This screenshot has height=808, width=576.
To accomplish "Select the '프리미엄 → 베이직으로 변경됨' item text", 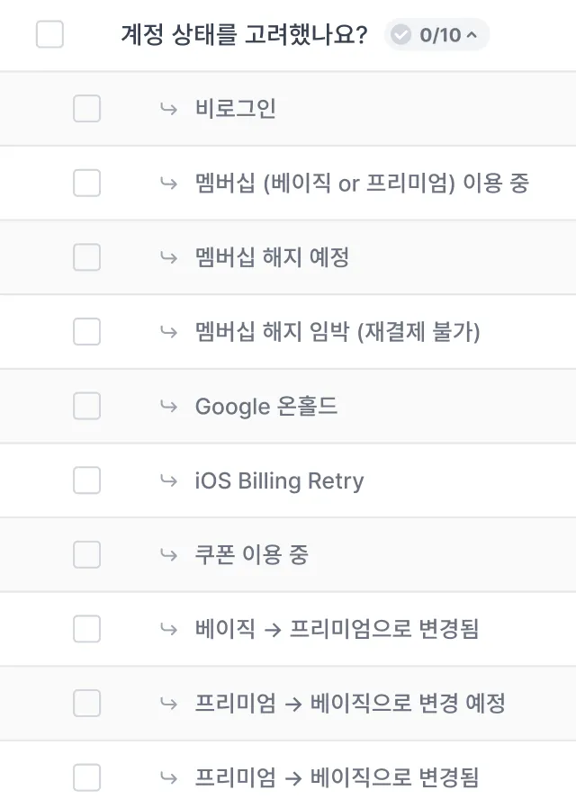I will point(337,777).
